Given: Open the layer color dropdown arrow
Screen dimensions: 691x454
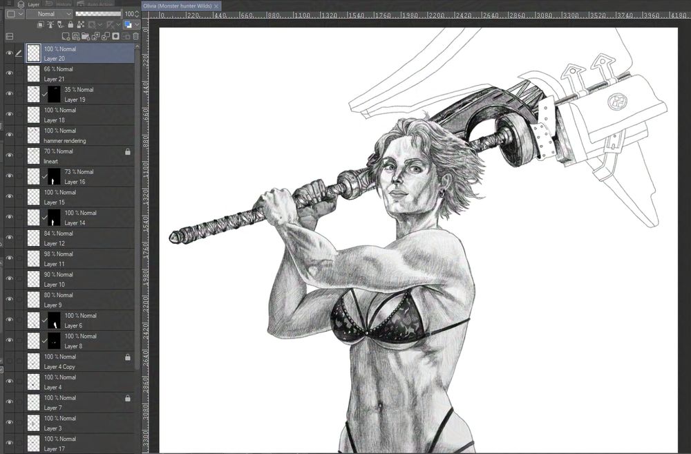Looking at the screenshot, I should point(137,25).
